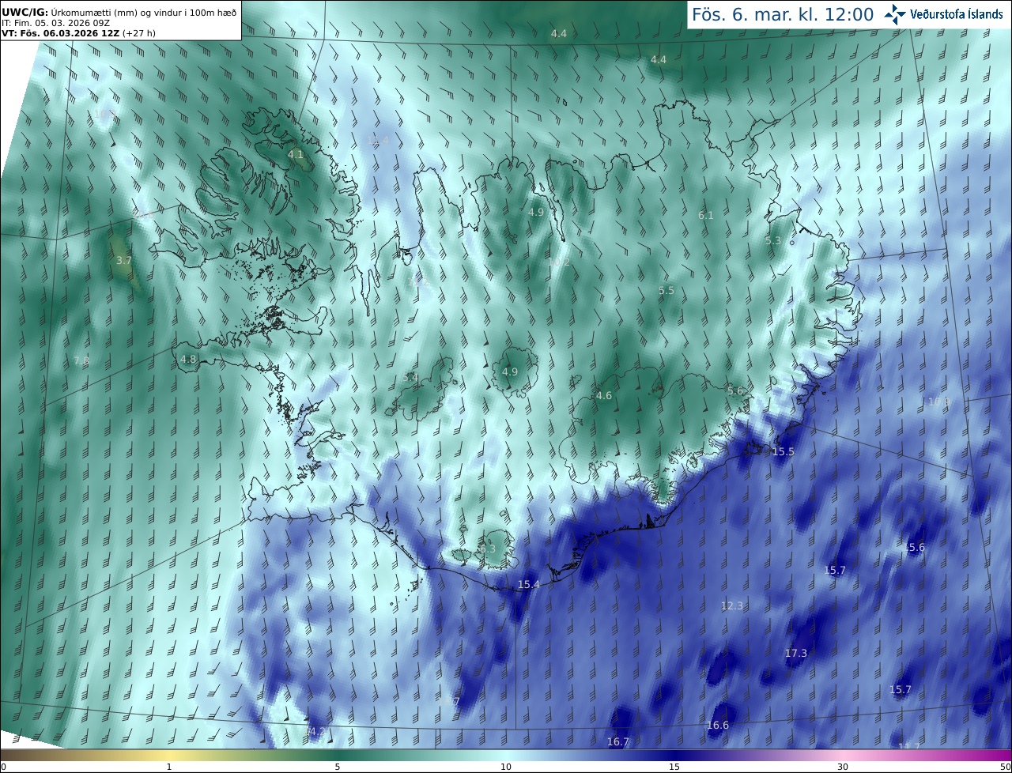
Task: Click the 5.5 value on the map
Action: (666, 290)
